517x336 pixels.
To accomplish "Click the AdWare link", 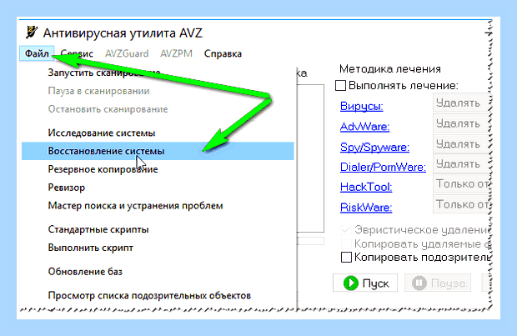I will point(364,127).
